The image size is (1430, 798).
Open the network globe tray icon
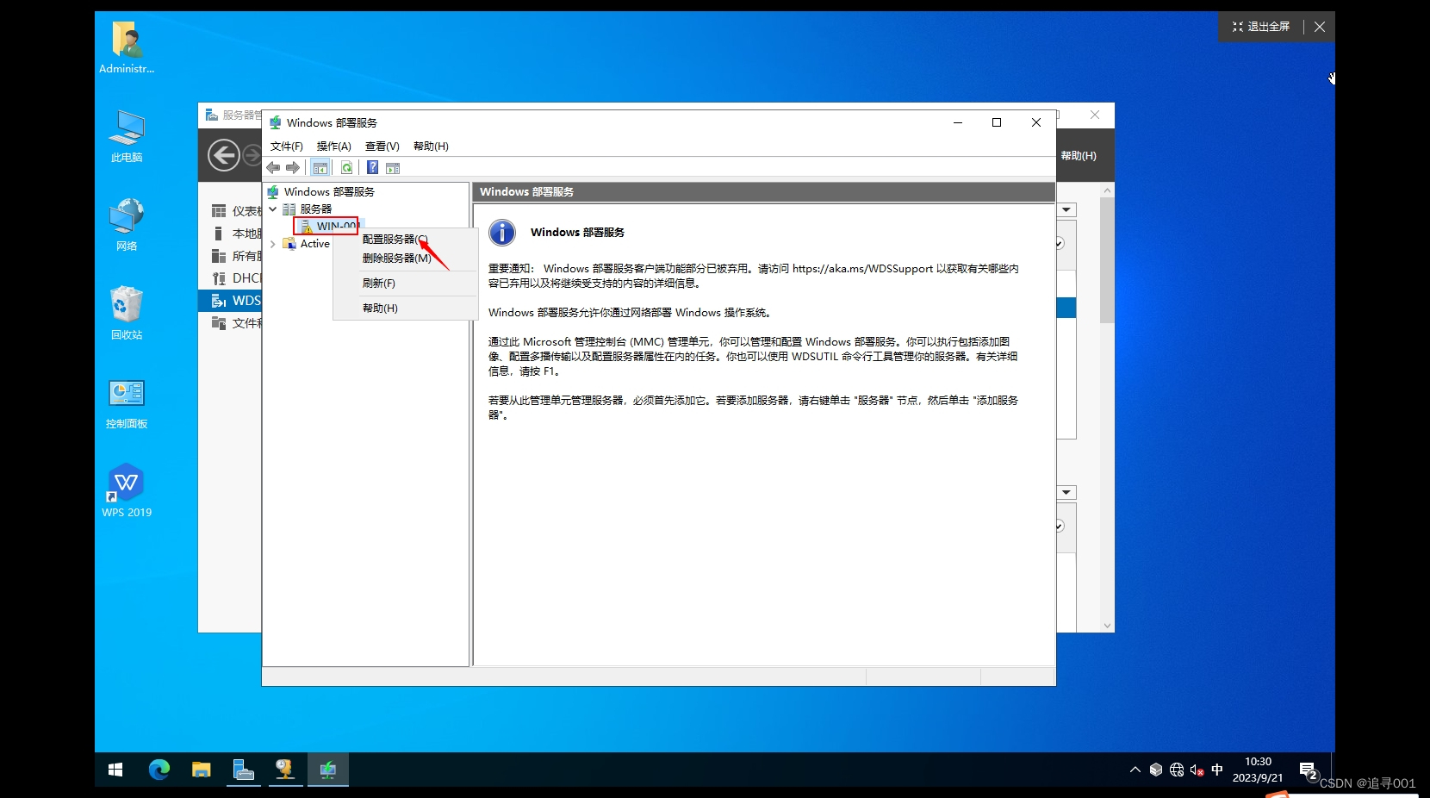click(1177, 770)
